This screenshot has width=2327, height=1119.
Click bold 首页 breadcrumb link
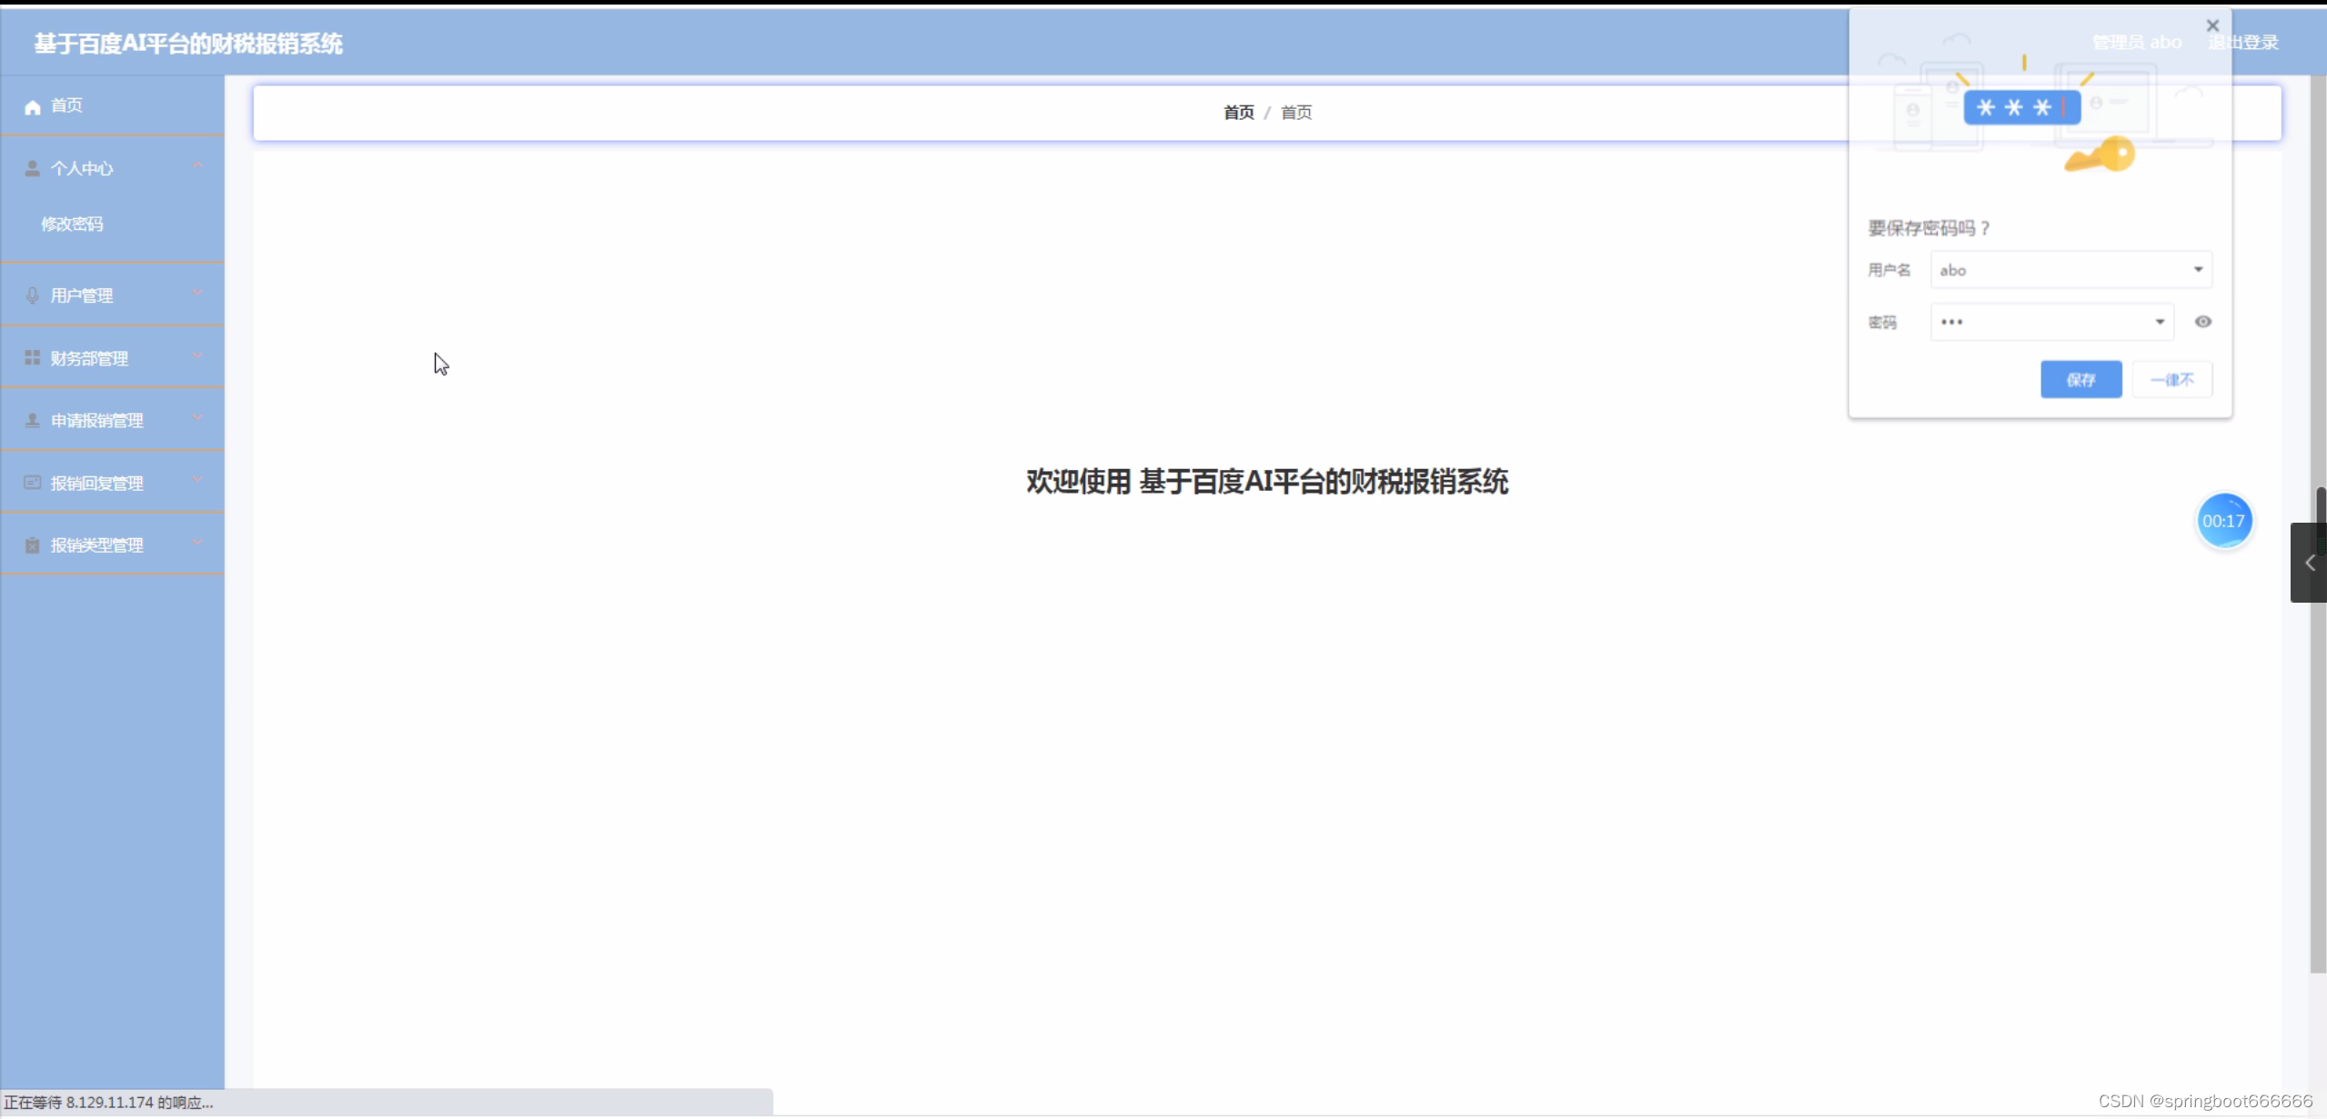pos(1238,113)
